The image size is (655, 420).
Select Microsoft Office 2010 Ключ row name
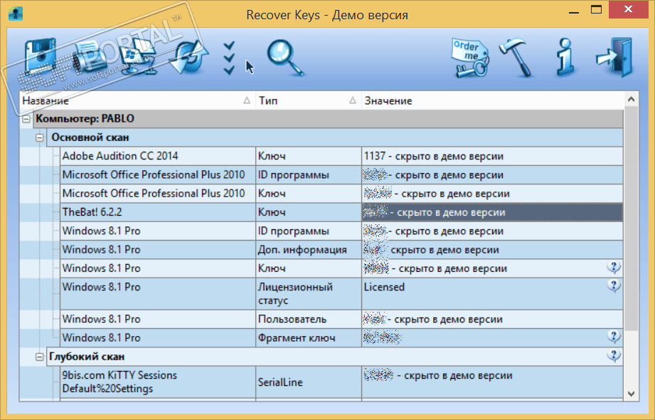click(x=158, y=194)
